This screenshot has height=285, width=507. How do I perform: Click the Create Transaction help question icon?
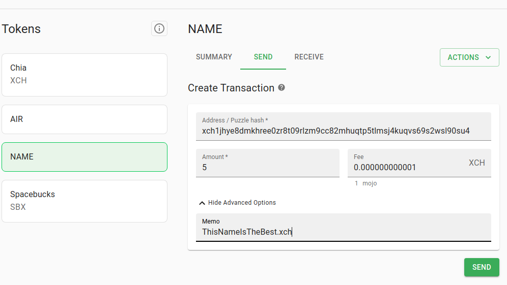click(281, 87)
